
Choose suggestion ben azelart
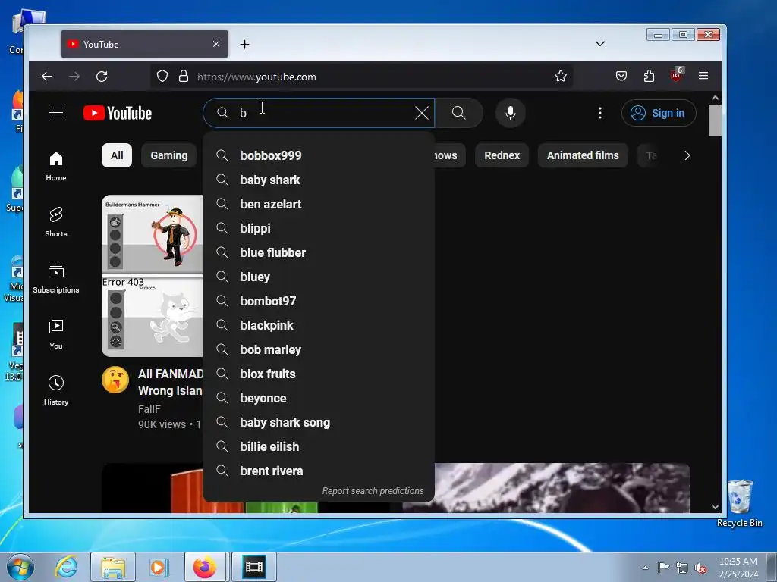point(319,204)
